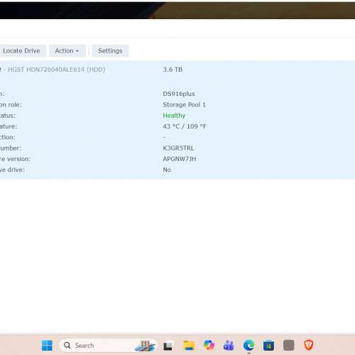Click the taskbar Search box

(108, 346)
